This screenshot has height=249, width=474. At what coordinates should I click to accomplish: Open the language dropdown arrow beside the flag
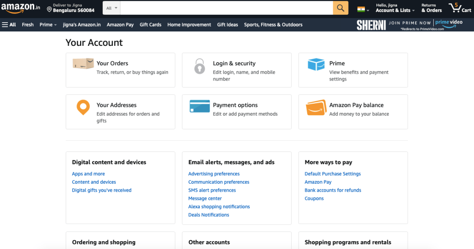tap(368, 10)
